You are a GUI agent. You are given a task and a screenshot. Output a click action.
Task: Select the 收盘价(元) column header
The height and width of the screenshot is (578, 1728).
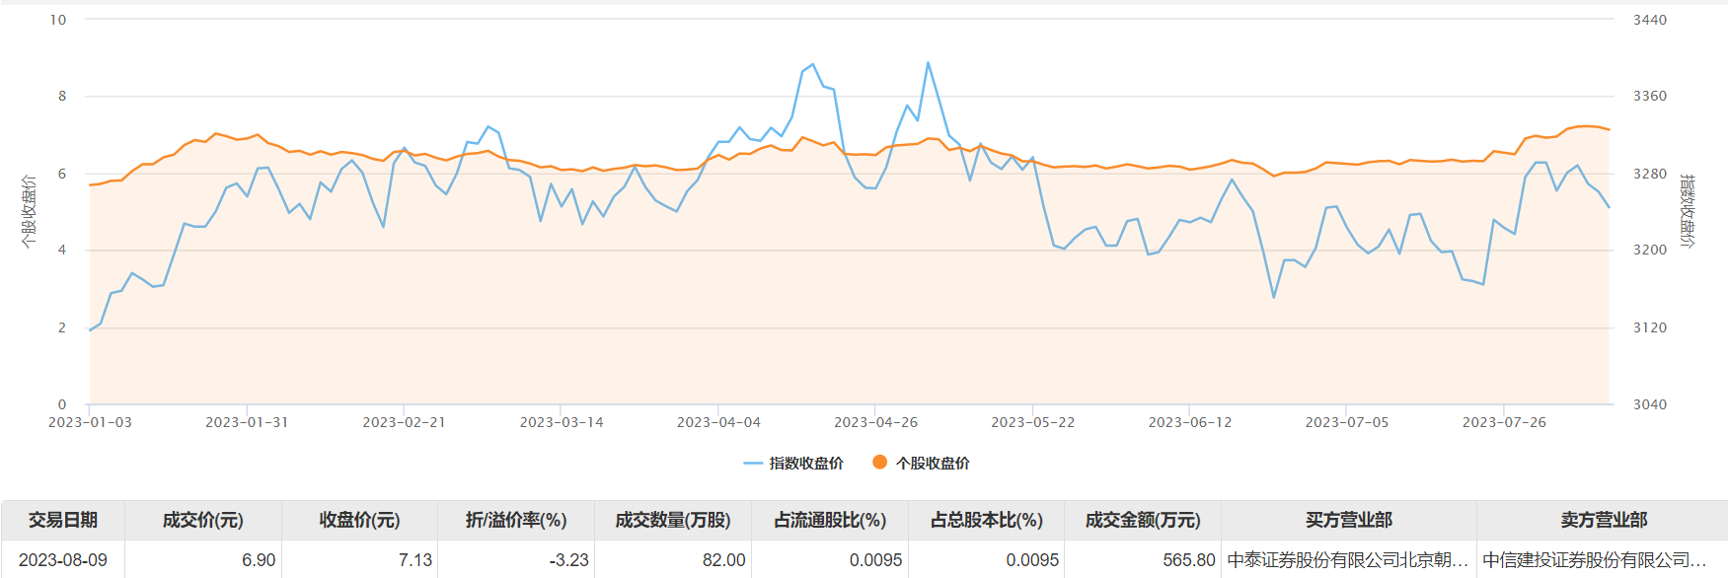point(360,520)
